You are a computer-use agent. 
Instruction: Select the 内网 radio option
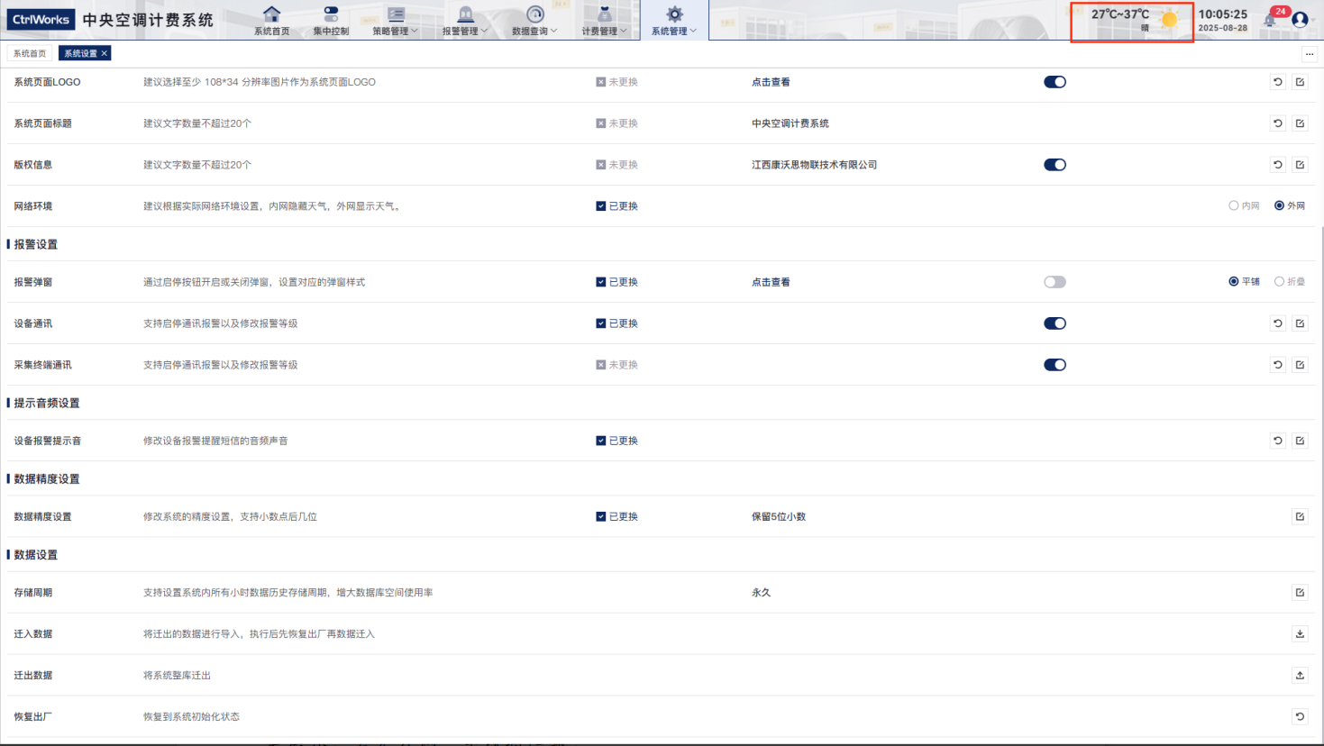[1234, 206]
